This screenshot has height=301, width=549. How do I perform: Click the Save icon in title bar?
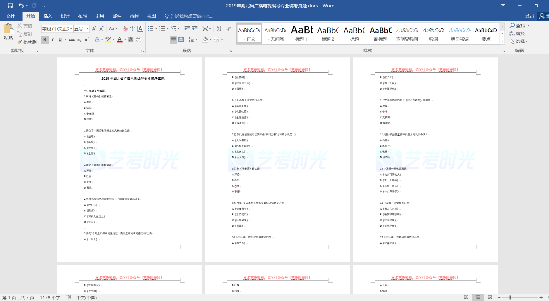10,6
